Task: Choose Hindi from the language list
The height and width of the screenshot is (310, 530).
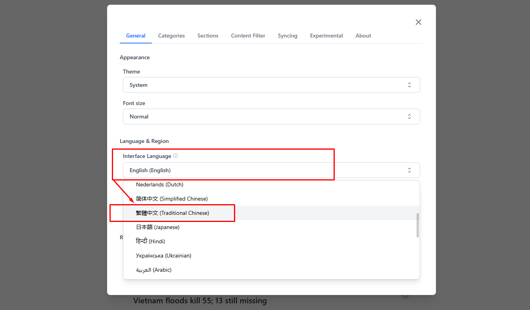Action: click(x=151, y=241)
